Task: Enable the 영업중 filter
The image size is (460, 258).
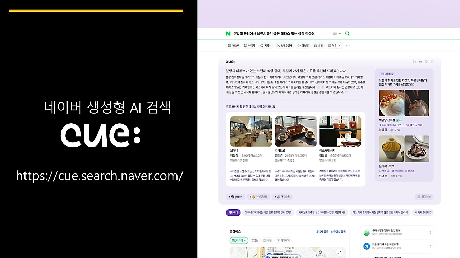Action: pos(254,240)
